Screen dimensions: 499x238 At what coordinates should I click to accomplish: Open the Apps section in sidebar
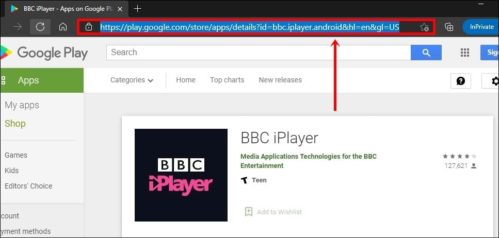click(x=42, y=80)
